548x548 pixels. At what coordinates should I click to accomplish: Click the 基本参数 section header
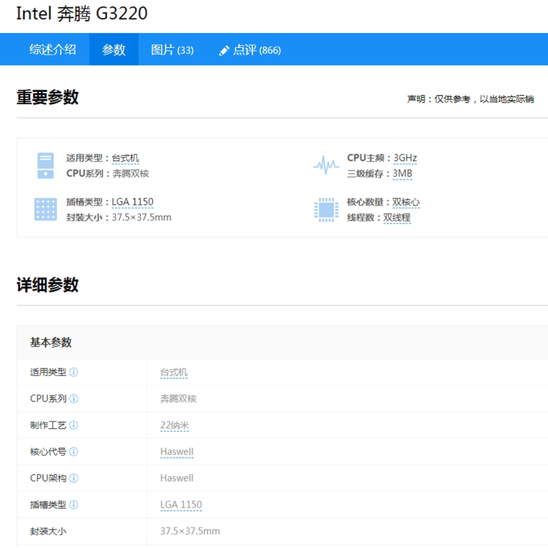pyautogui.click(x=51, y=342)
